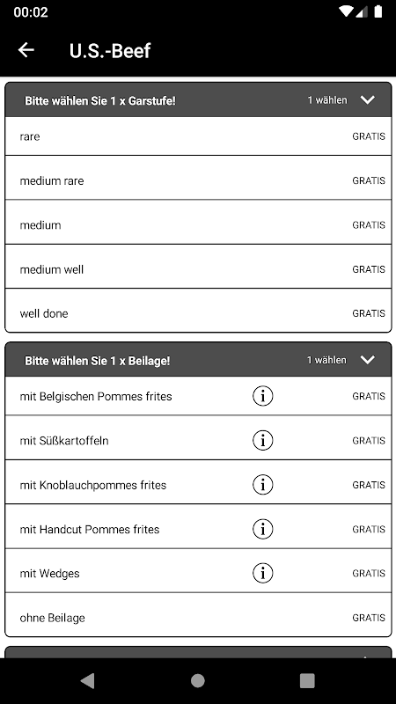
Task: Select the well done option
Action: 198,313
